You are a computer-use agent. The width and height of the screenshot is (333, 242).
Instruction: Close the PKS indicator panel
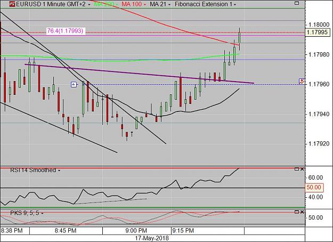point(302,212)
